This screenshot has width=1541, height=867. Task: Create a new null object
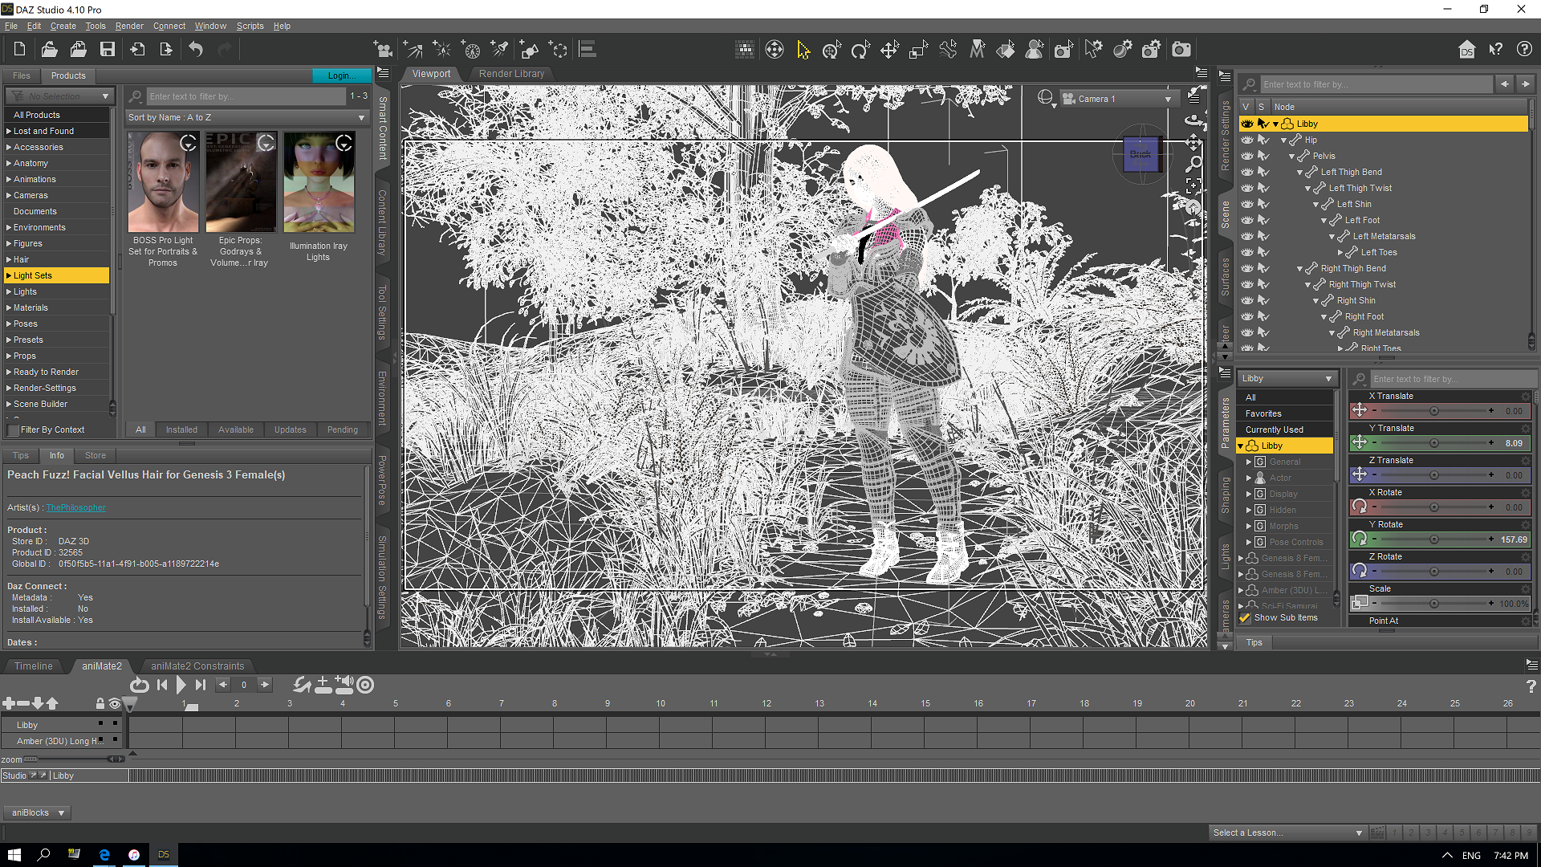(x=559, y=50)
